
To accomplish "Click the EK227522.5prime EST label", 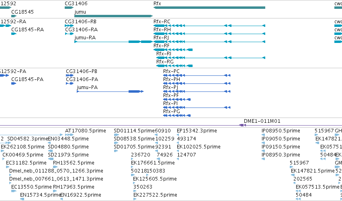I will (x=155, y=195).
